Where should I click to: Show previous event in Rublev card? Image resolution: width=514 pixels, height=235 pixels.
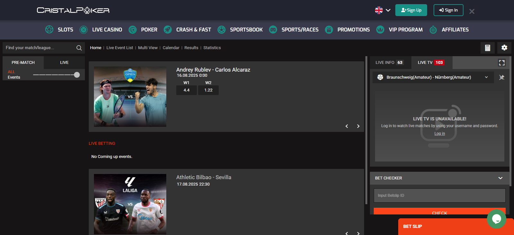pyautogui.click(x=347, y=126)
